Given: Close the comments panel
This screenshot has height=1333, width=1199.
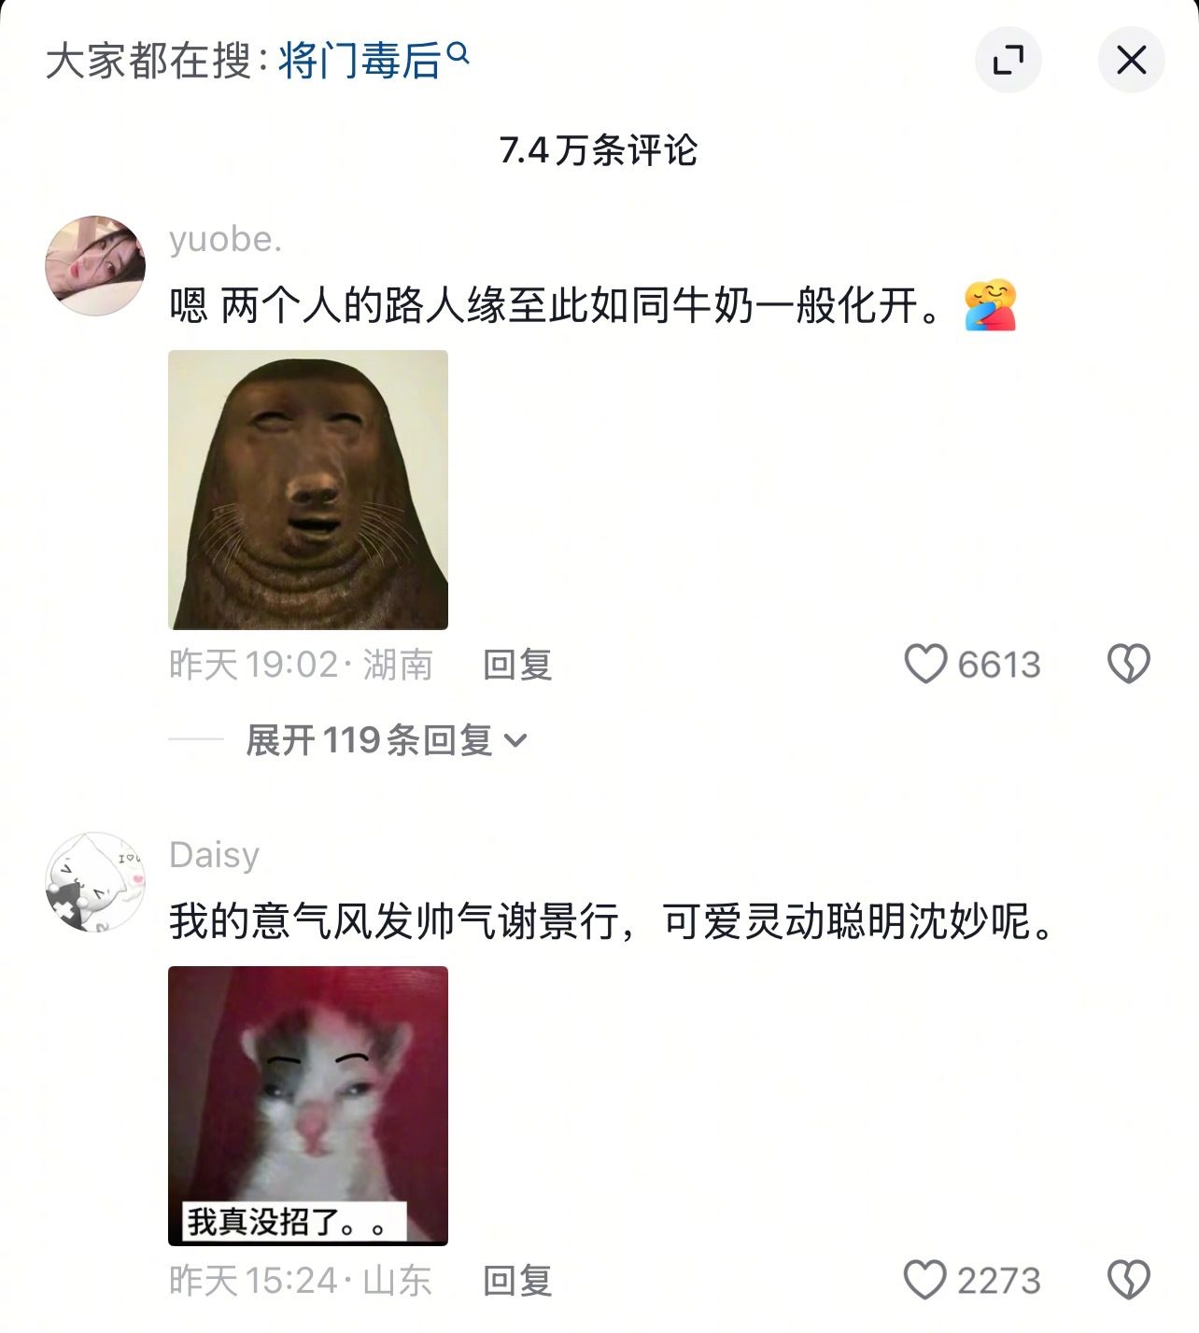Looking at the screenshot, I should (x=1131, y=61).
